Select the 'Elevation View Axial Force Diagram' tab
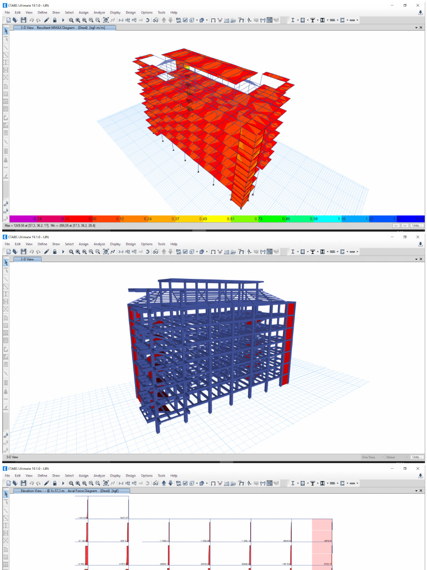 72,491
